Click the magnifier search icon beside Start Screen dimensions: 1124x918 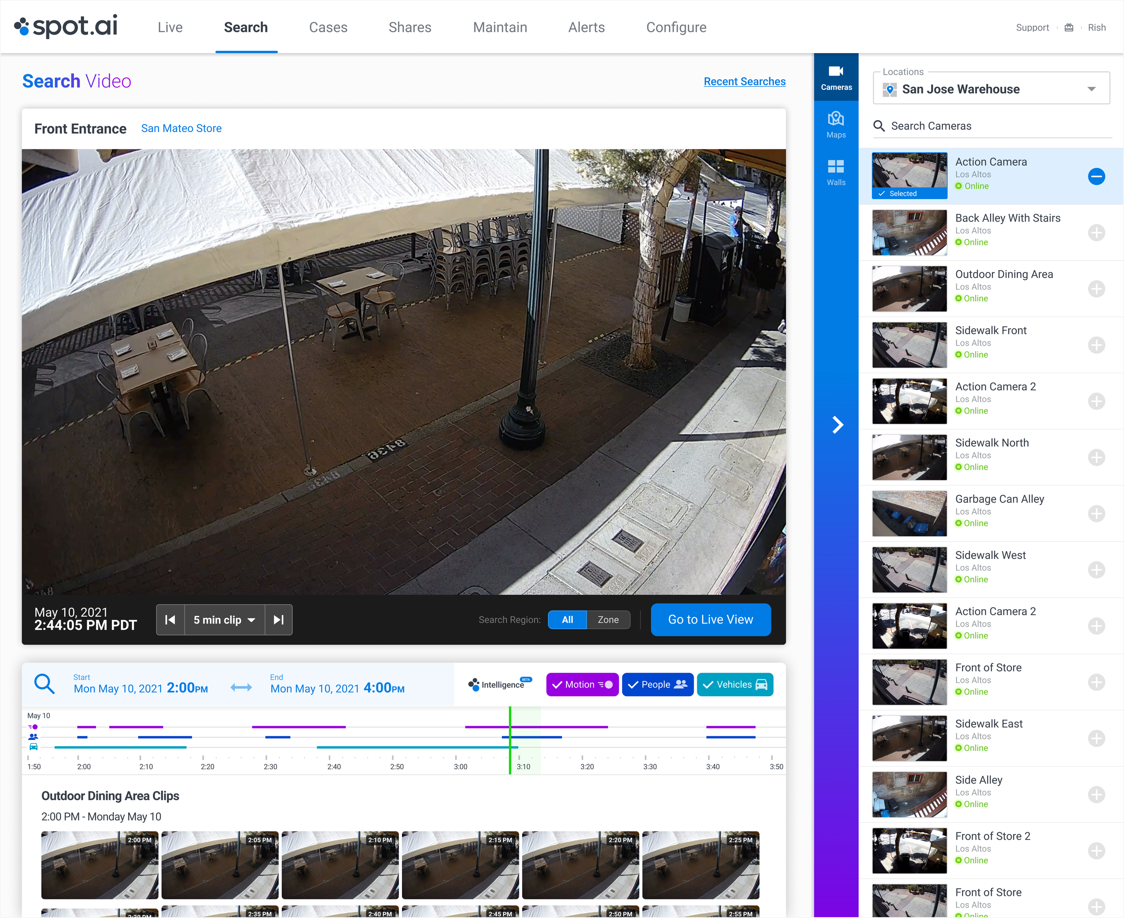pyautogui.click(x=45, y=684)
